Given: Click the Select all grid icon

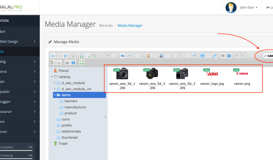Looking at the screenshot, I should (x=202, y=56).
